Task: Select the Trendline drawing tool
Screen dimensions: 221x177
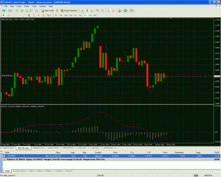Action: tap(24, 15)
